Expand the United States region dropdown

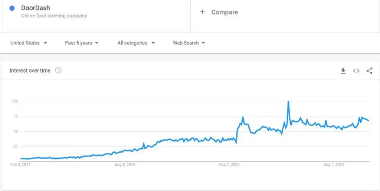[29, 43]
